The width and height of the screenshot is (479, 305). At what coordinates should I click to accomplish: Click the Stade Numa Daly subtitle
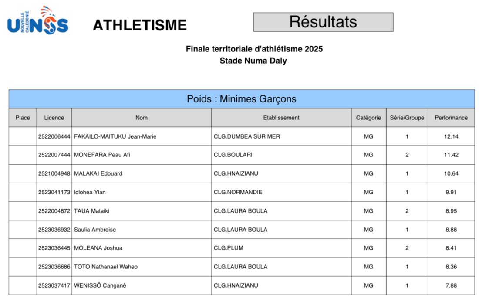coord(253,61)
